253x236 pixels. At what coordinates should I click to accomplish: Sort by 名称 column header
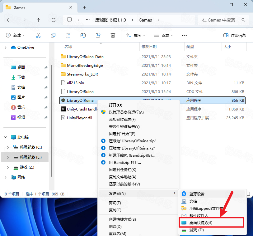(x=68, y=47)
